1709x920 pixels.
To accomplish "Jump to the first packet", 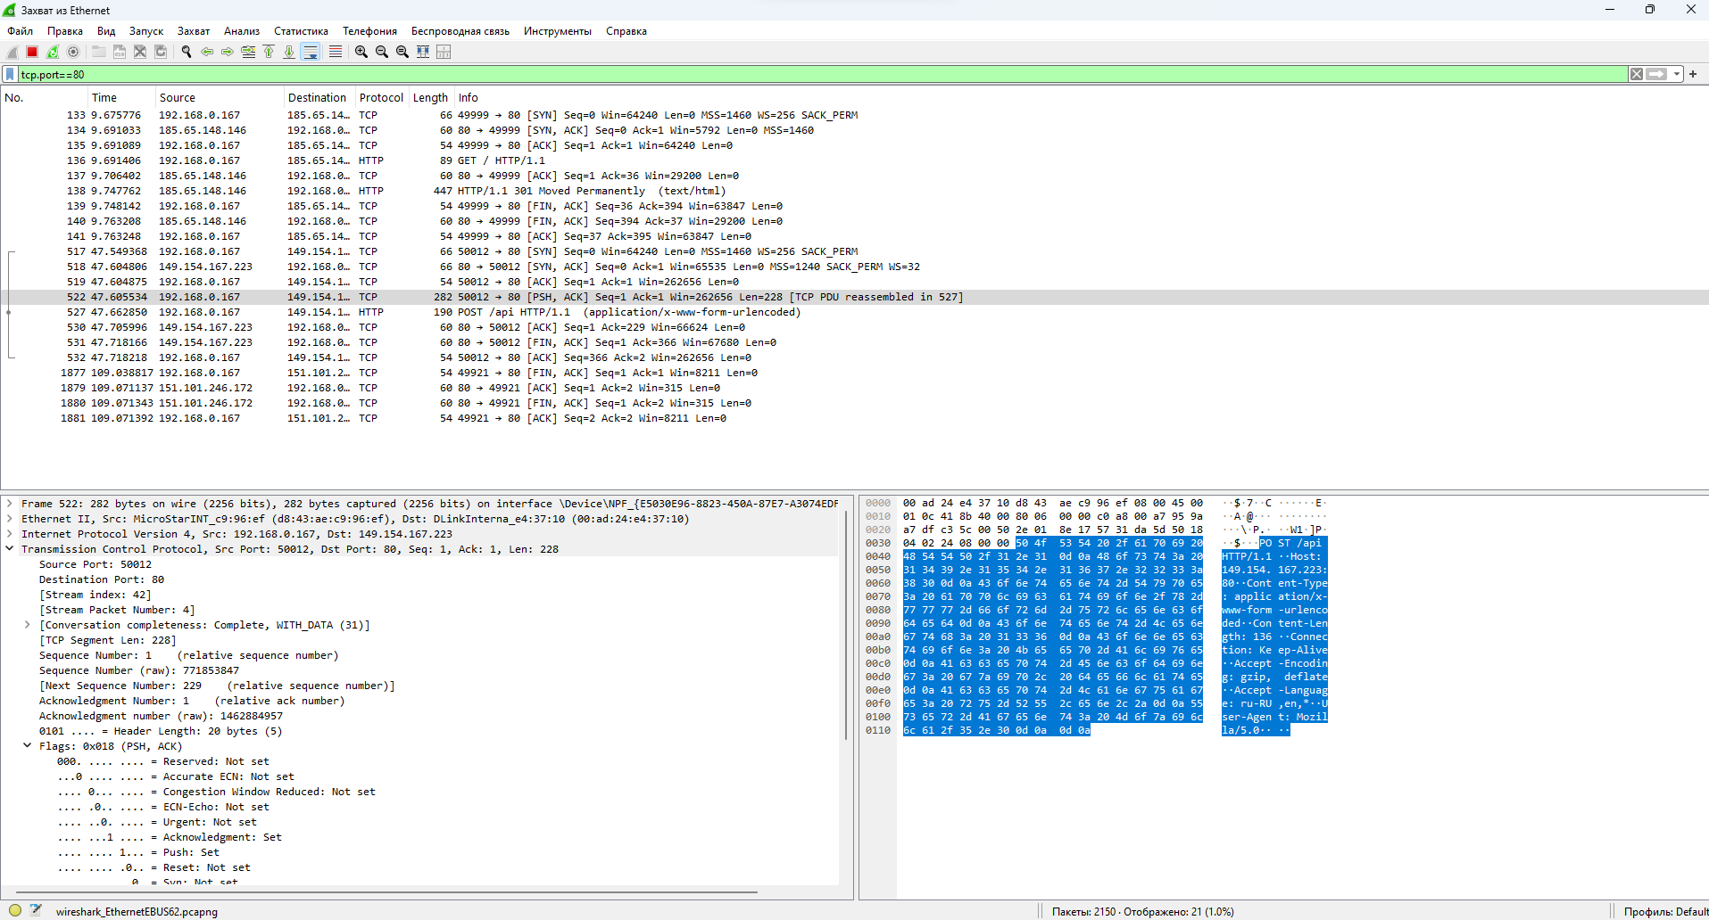I will pyautogui.click(x=269, y=52).
